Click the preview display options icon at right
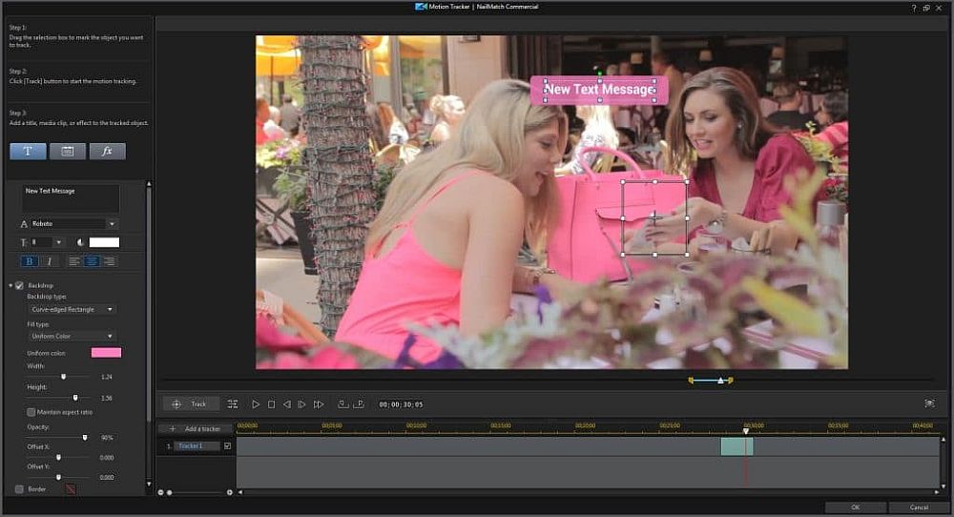Screen dimensions: 954x517 929,403
